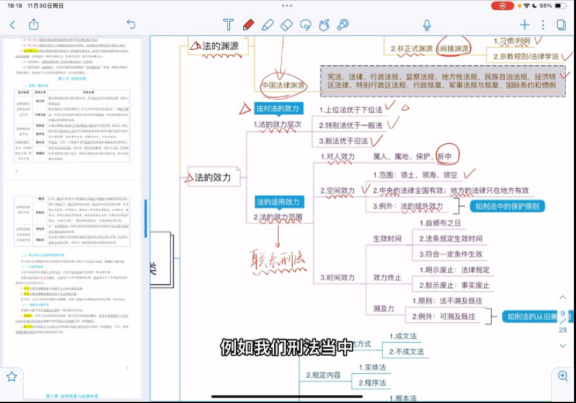Add a new page with plus icon
The width and height of the screenshot is (576, 403).
525,25
